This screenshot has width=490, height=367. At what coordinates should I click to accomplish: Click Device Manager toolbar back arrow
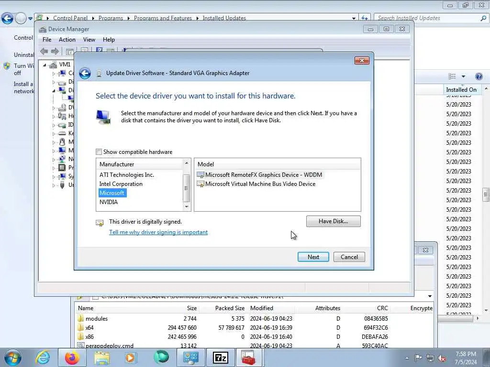44,51
